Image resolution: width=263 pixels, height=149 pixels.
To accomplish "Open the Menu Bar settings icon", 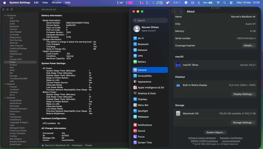I will point(135,105).
